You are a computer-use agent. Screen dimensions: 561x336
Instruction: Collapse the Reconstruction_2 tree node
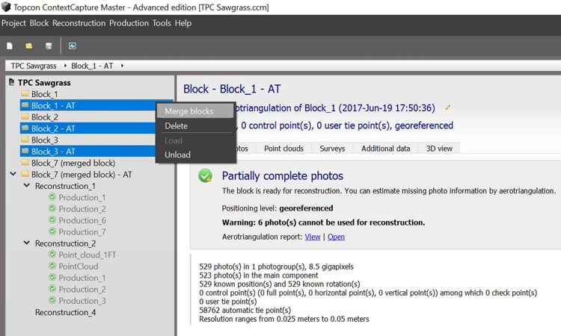(x=26, y=243)
